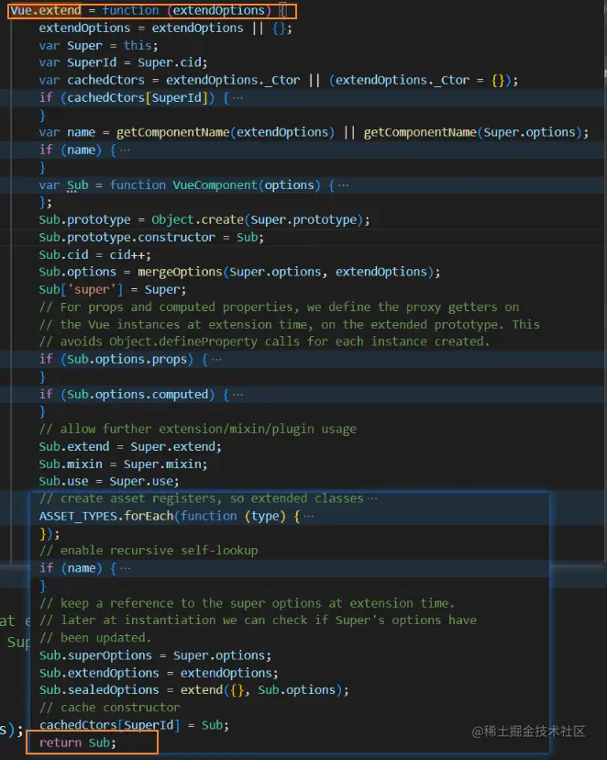Unfold the collapsed 'if (cachedCtors[SuperId])' block ellipsis
This screenshot has height=760, width=607.
[237, 98]
